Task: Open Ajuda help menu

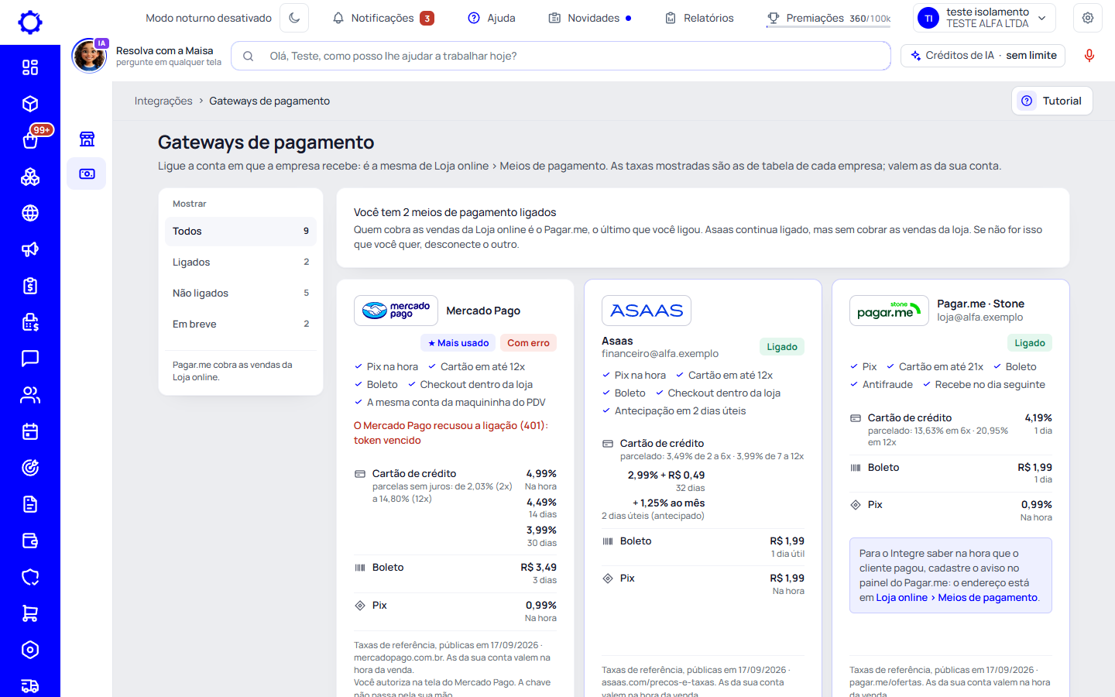Action: pyautogui.click(x=492, y=18)
